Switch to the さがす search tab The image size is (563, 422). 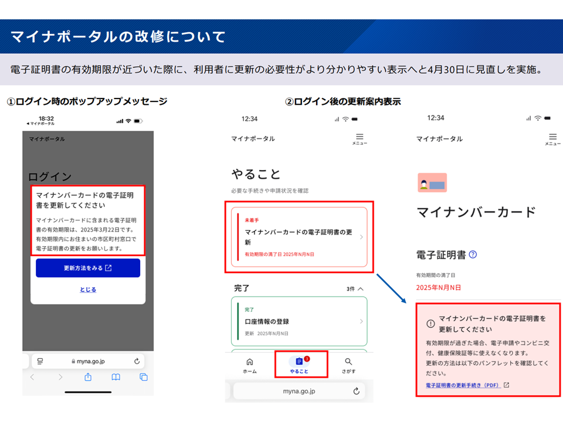[x=348, y=366]
